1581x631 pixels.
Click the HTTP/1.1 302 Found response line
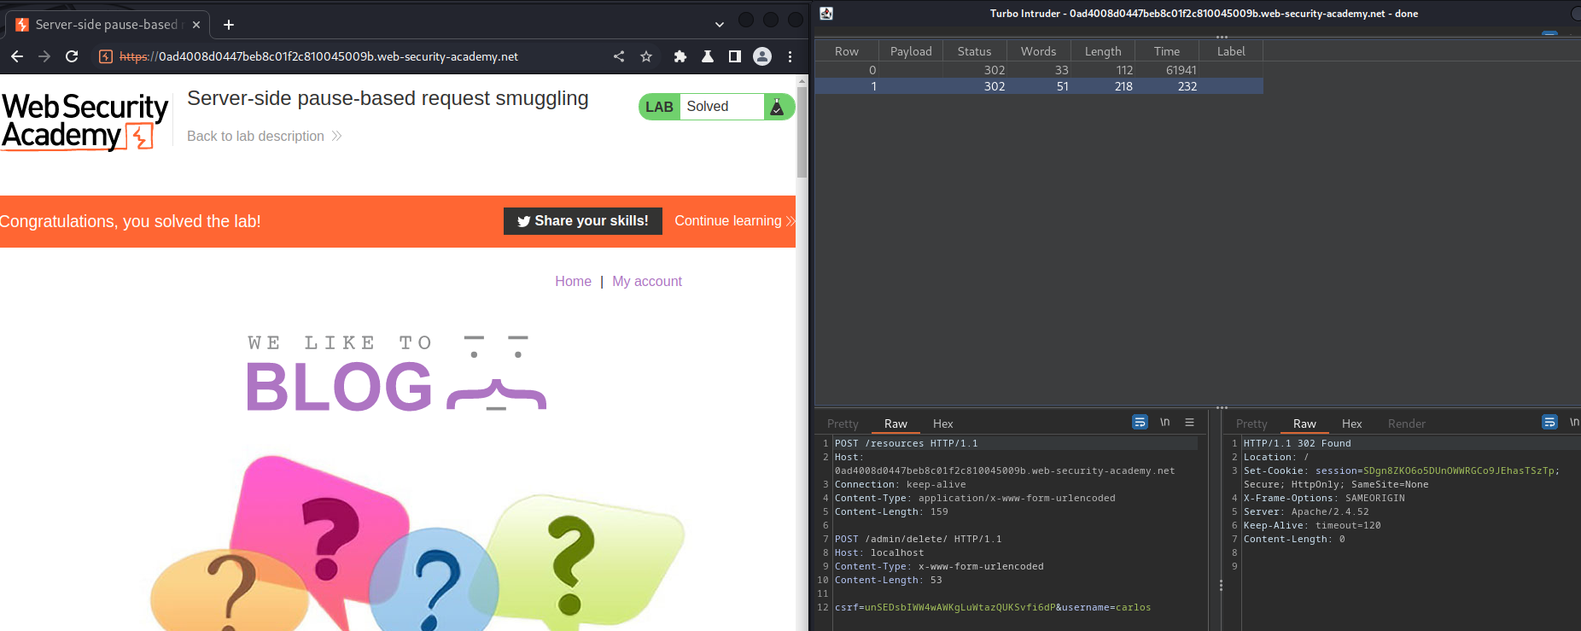tap(1297, 443)
